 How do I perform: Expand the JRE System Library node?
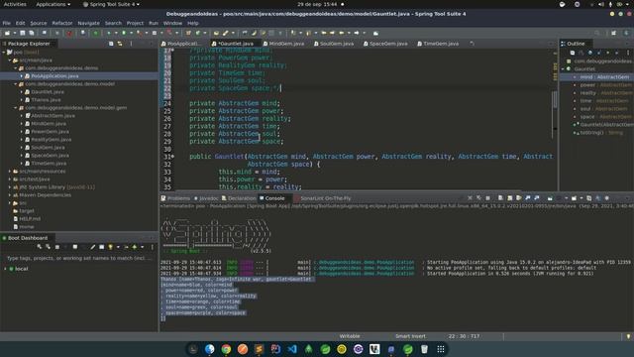point(10,187)
